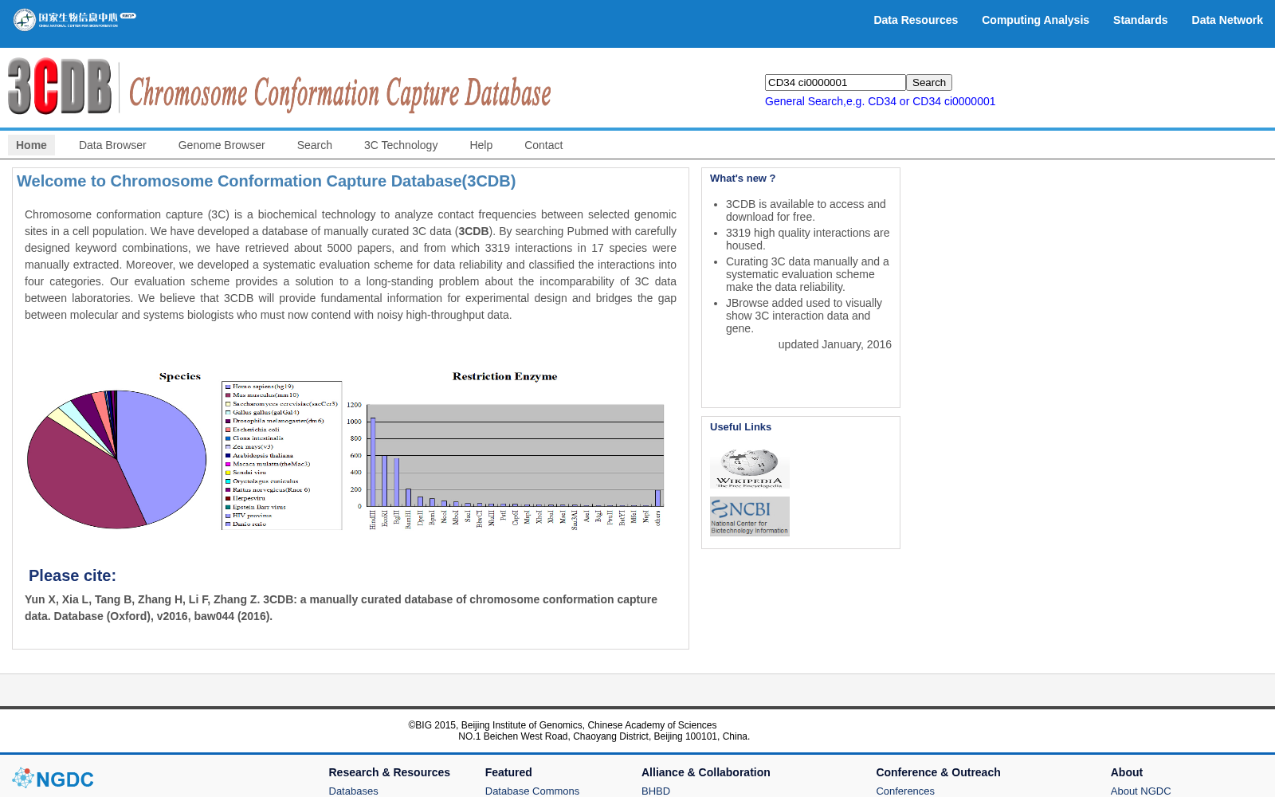Image resolution: width=1275 pixels, height=797 pixels.
Task: Click '3CDB is available to access' bullet
Action: tap(806, 210)
